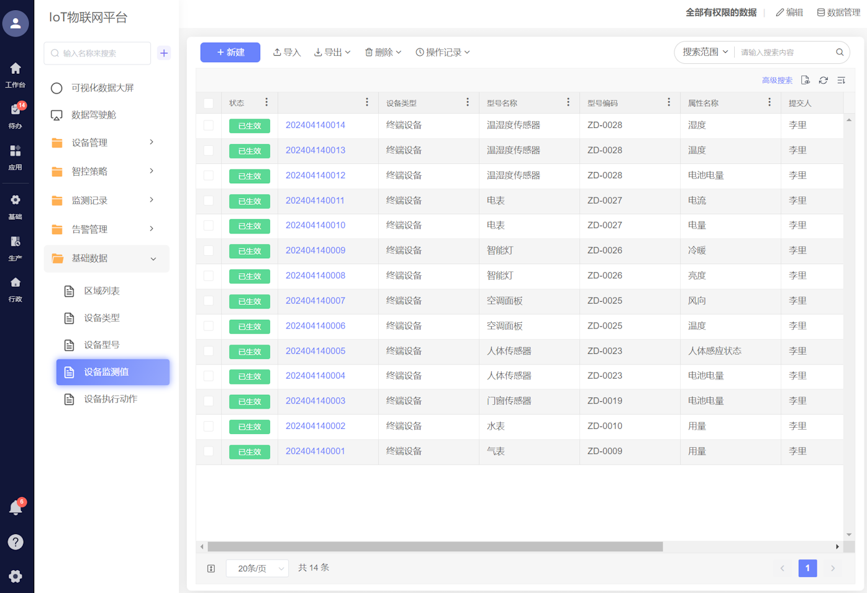Screen dimensions: 867x593
Task: Open the 20条/页 page size dropdown
Action: (x=257, y=568)
